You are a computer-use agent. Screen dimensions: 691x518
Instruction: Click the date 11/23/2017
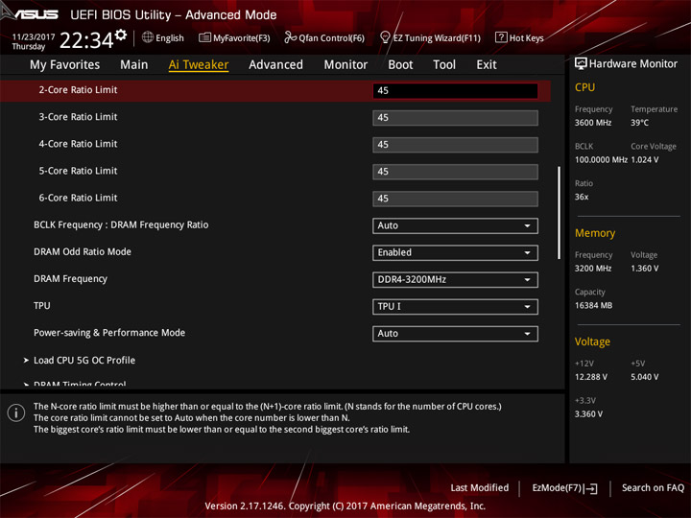tap(33, 36)
